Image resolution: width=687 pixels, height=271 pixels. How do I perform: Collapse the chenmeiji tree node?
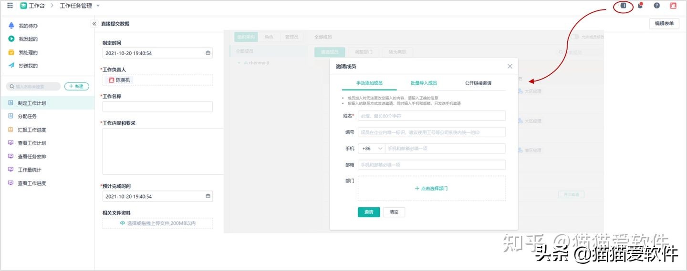click(239, 63)
